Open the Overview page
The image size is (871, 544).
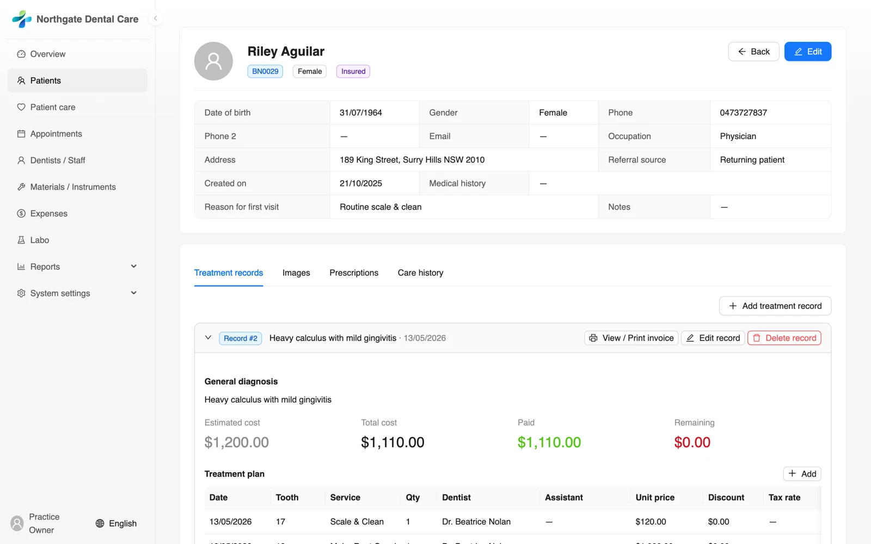77,54
